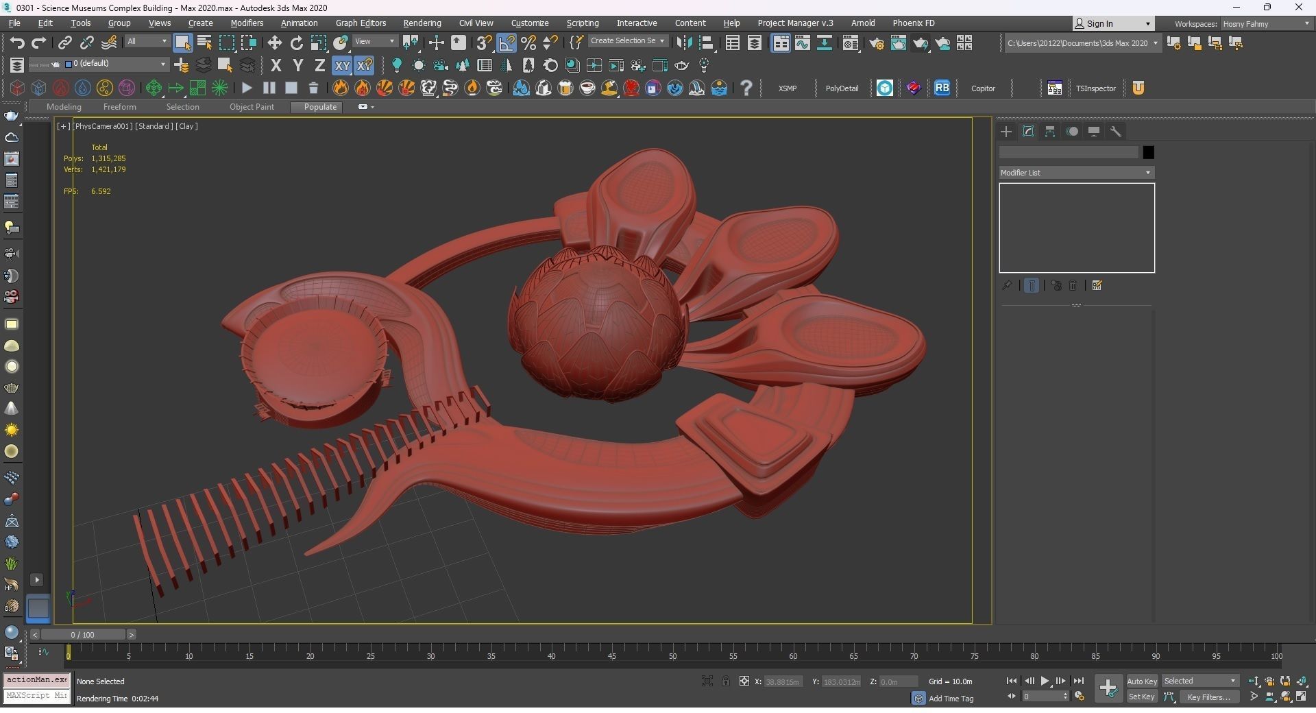Screen dimensions: 1316x713
Task: Toggle Show End Result in modifier stack
Action: tap(1032, 285)
